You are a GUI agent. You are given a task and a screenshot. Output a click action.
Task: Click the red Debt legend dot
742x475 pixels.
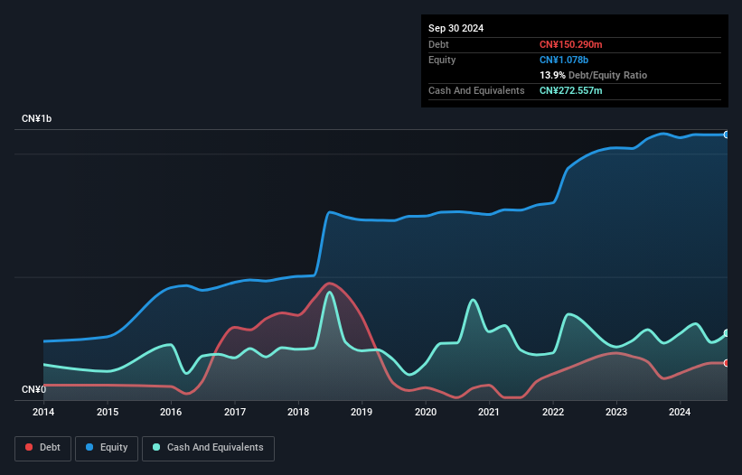coord(29,447)
